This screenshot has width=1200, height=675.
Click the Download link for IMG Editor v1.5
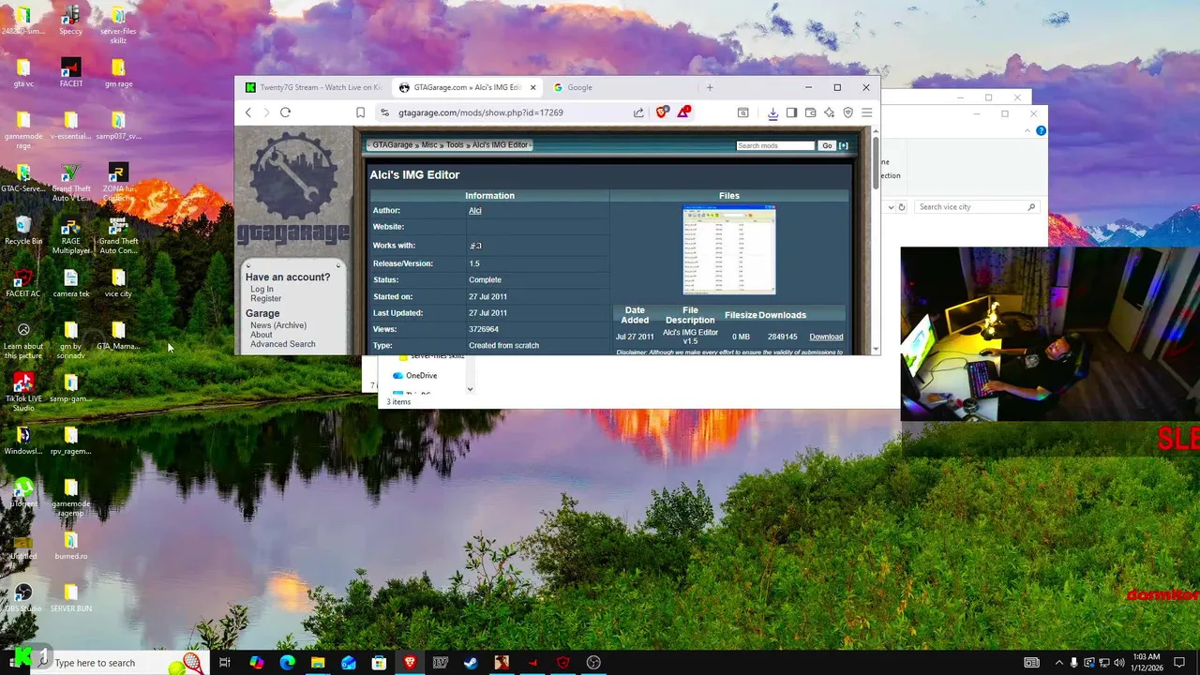tap(826, 337)
